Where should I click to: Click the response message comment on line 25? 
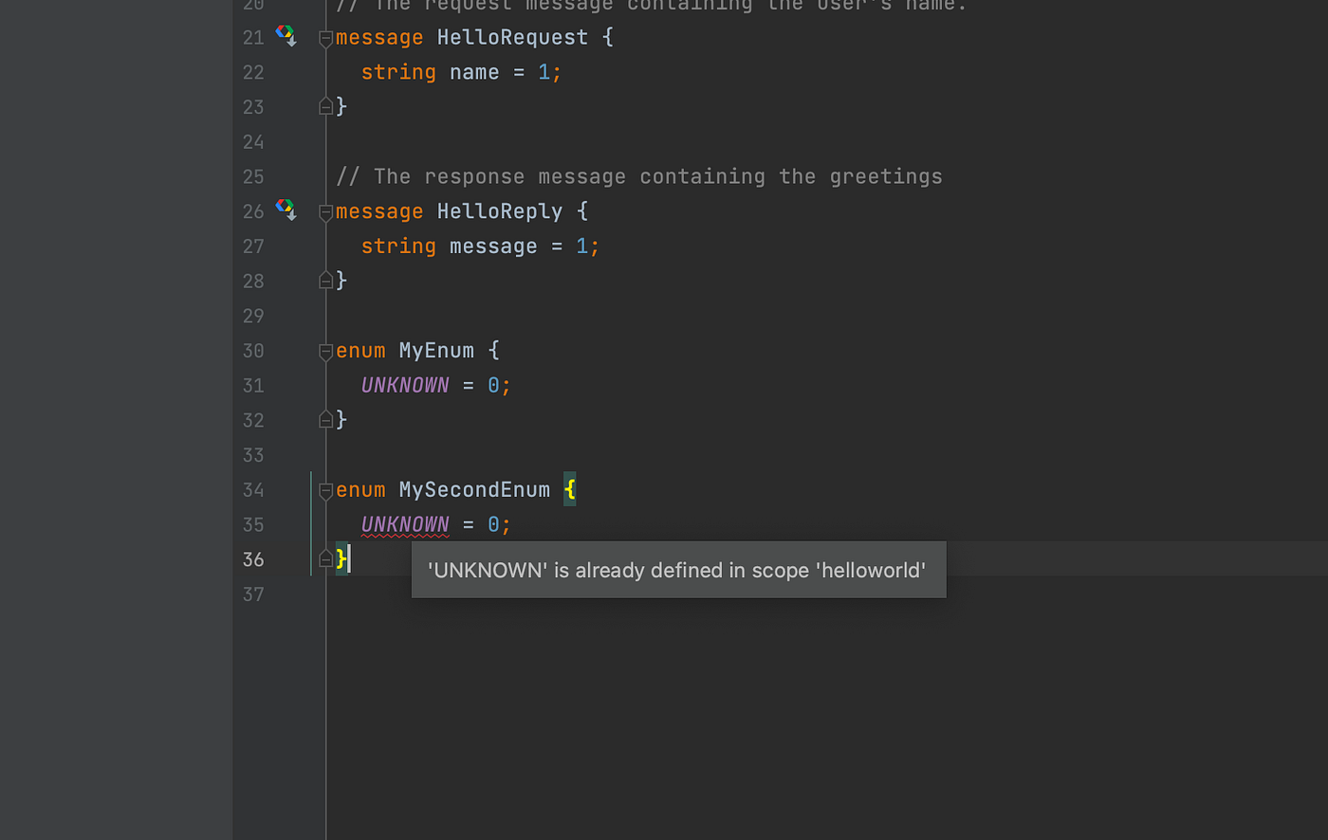click(639, 176)
